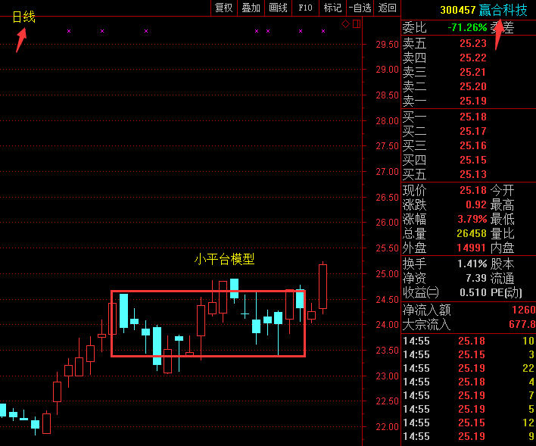Select 卖二 price 25.20

click(472, 86)
